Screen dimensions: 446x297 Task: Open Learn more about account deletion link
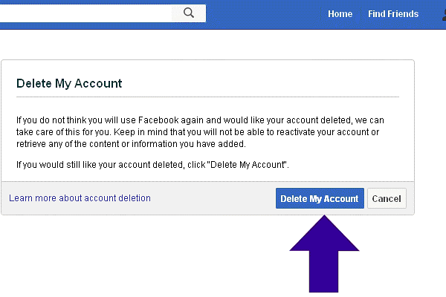click(x=80, y=198)
